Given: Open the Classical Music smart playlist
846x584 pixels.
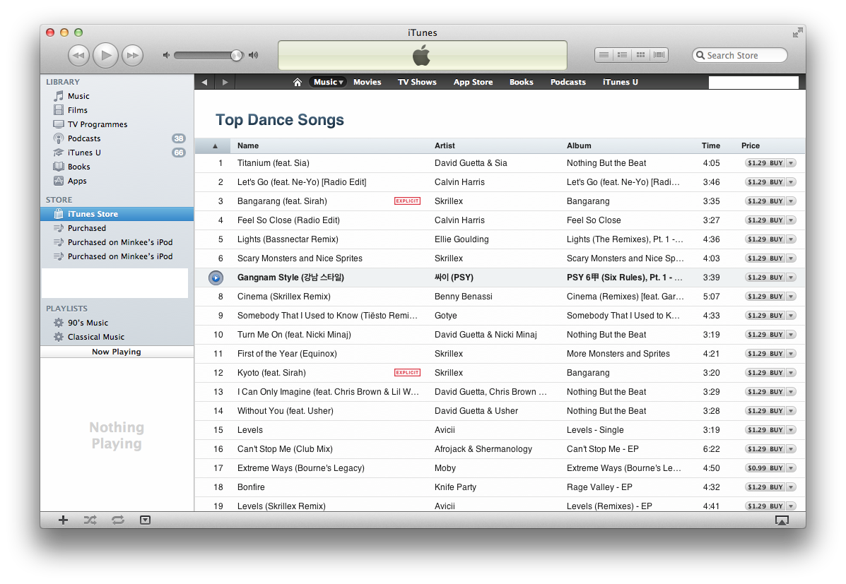Looking at the screenshot, I should coord(117,336).
